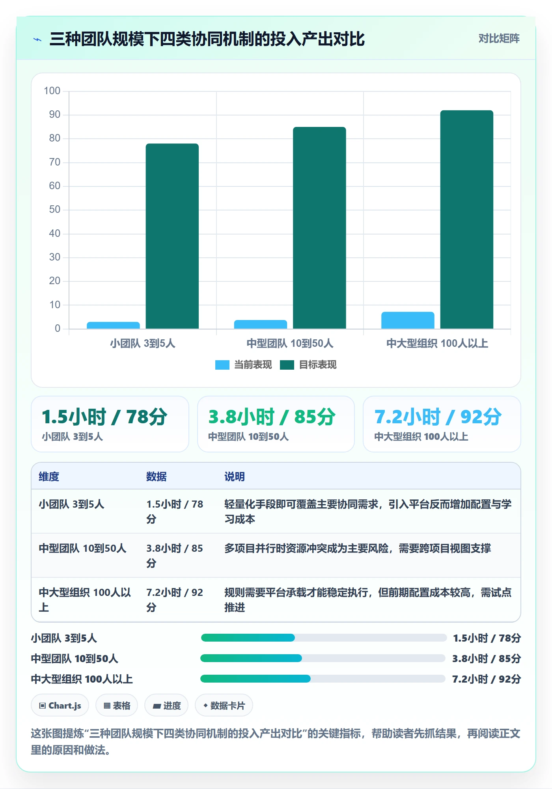Select the 数据卡片 tag chip
Image resolution: width=552 pixels, height=789 pixels.
click(x=224, y=705)
